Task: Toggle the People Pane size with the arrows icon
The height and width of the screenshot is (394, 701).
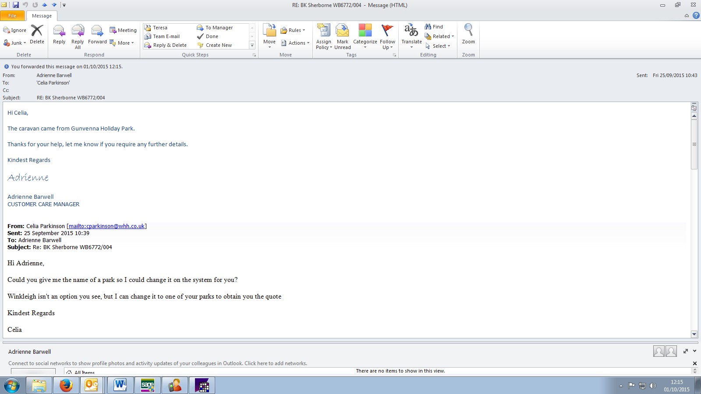Action: pos(686,351)
